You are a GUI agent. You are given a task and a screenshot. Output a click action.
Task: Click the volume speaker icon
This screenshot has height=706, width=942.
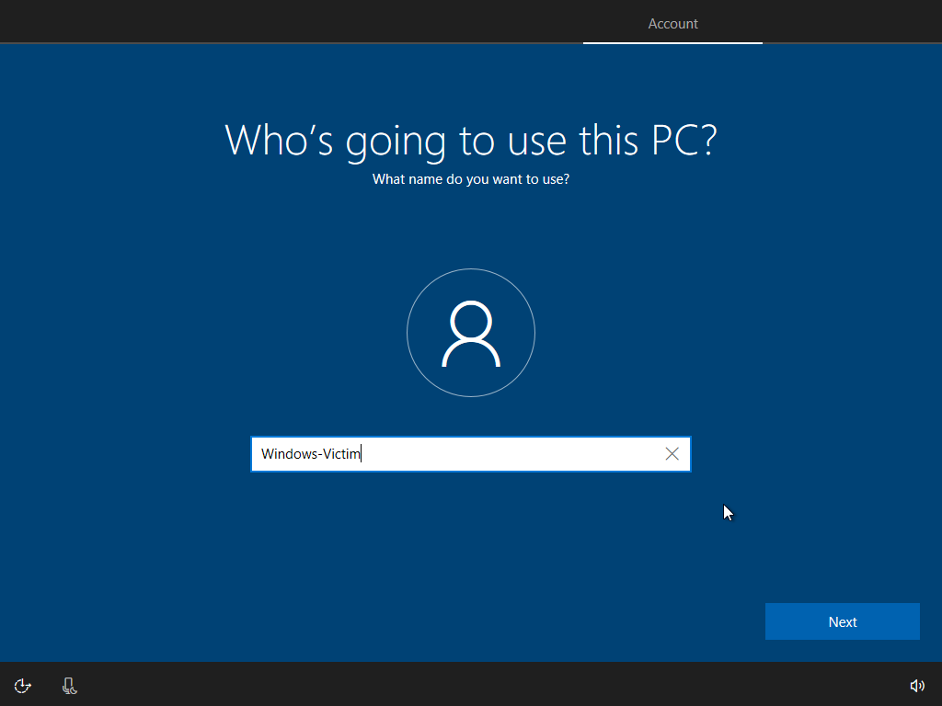point(917,685)
